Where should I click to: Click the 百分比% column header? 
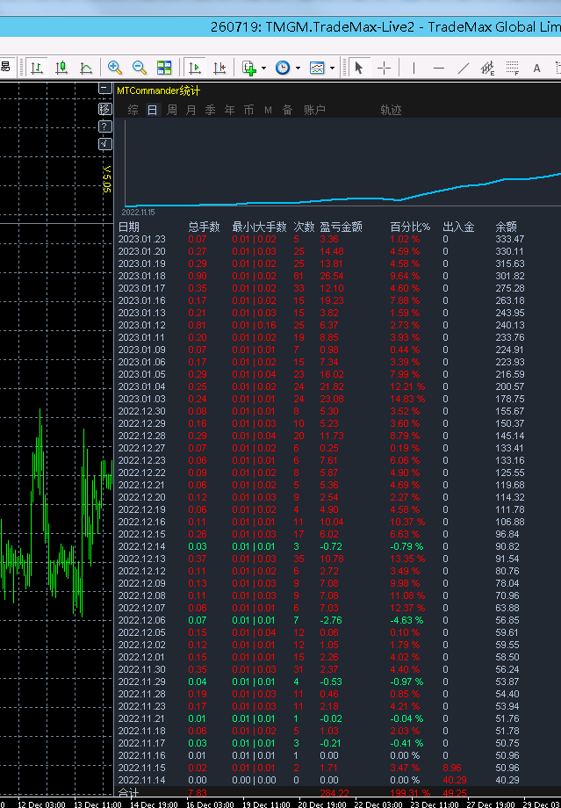(410, 227)
